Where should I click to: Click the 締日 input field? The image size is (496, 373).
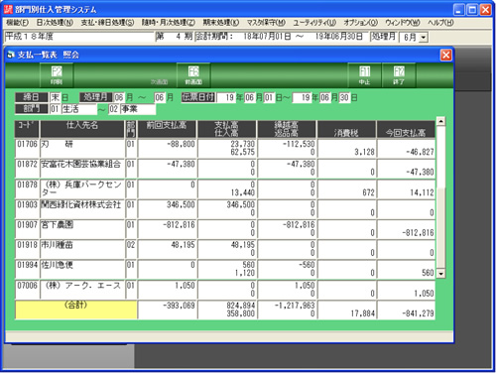click(x=55, y=97)
